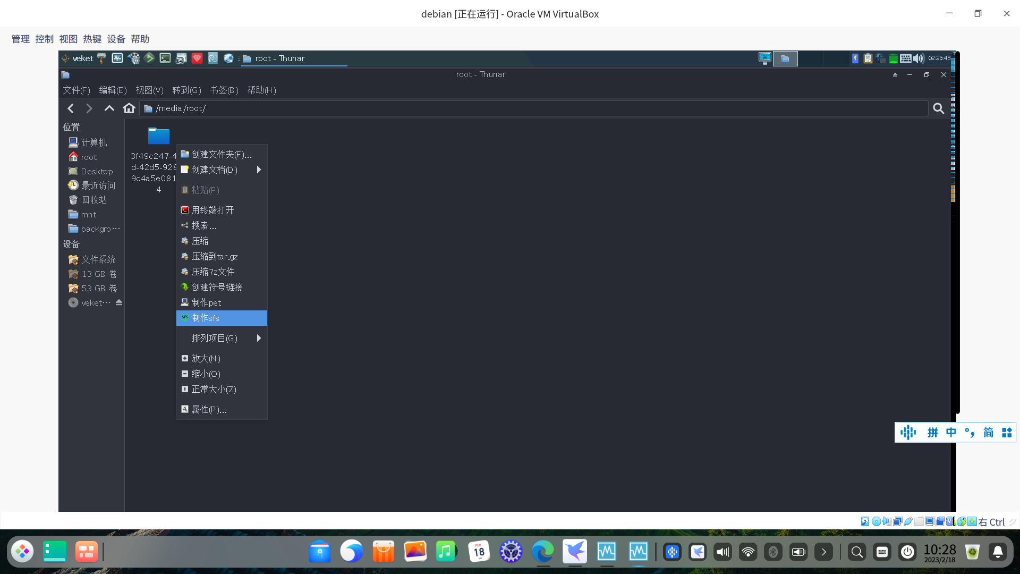This screenshot has width=1020, height=574.
Task: Click 属性(P)... in the context menu
Action: 209,410
